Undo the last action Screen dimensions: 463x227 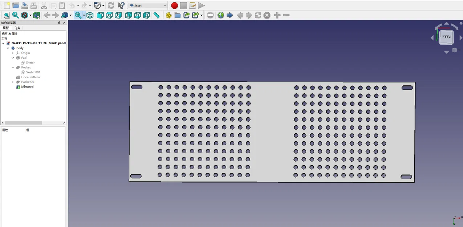click(x=72, y=5)
